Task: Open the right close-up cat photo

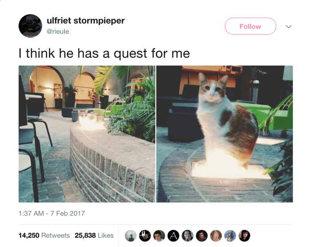Action: coord(224,134)
